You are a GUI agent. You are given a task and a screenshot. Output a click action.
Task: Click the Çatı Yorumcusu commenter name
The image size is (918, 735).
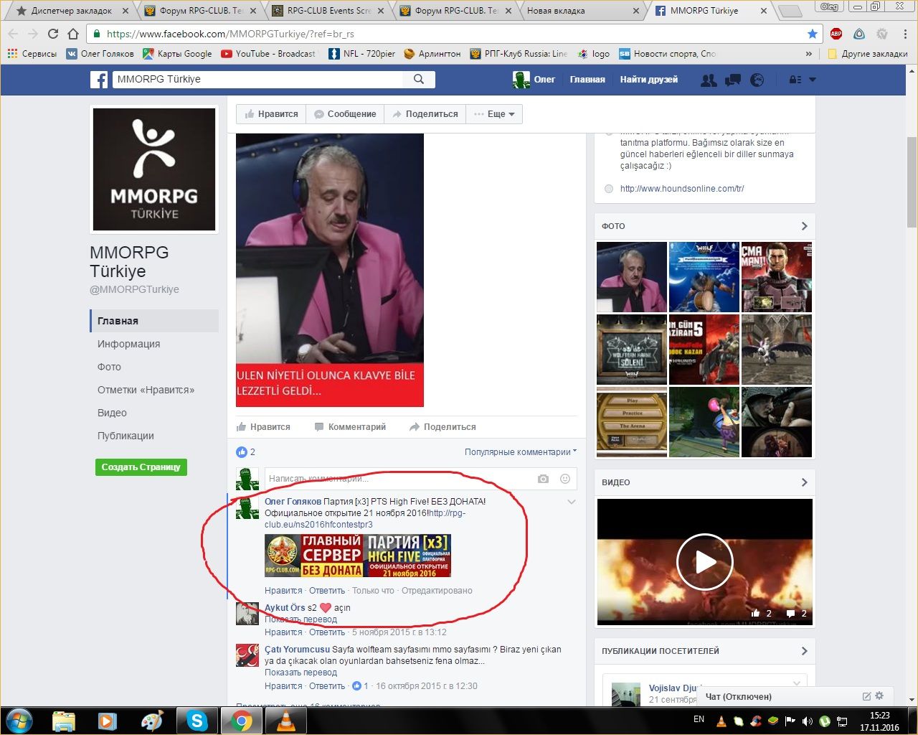[x=297, y=649]
